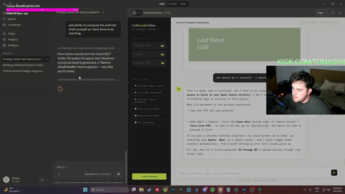The image size is (345, 194).
Task: Click the Proposals Sent stat card
Action: pyautogui.click(x=149, y=63)
